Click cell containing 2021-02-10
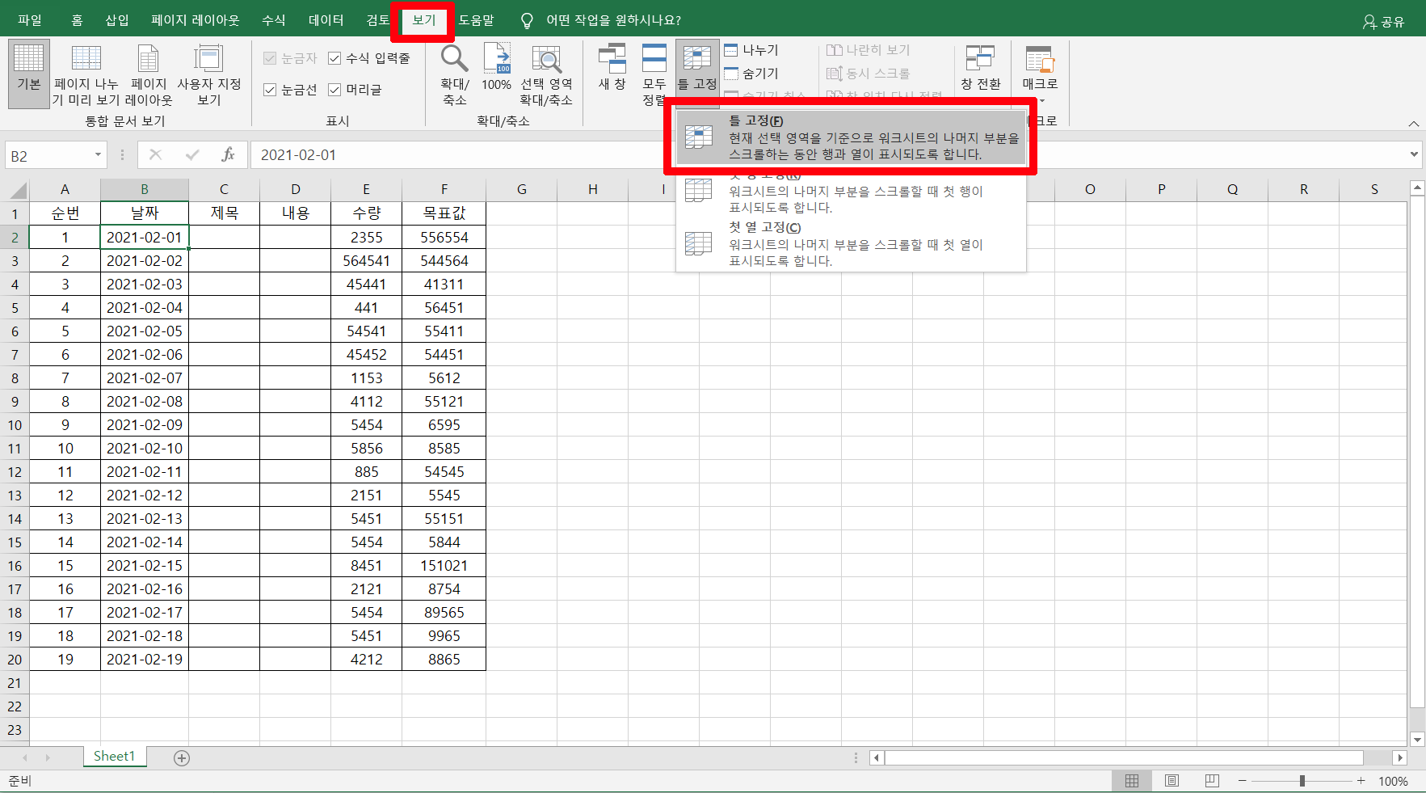 [145, 448]
